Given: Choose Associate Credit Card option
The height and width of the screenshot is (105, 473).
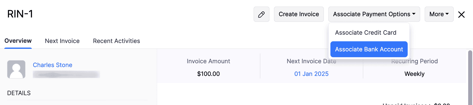Looking at the screenshot, I should coord(365,33).
